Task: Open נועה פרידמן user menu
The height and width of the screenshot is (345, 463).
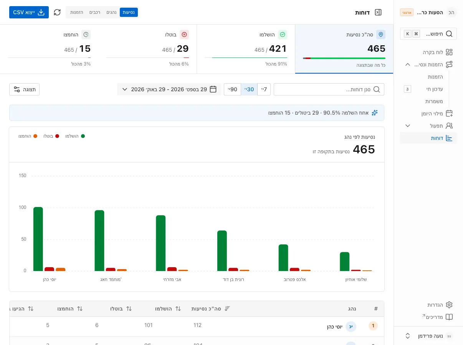Action: (428, 336)
